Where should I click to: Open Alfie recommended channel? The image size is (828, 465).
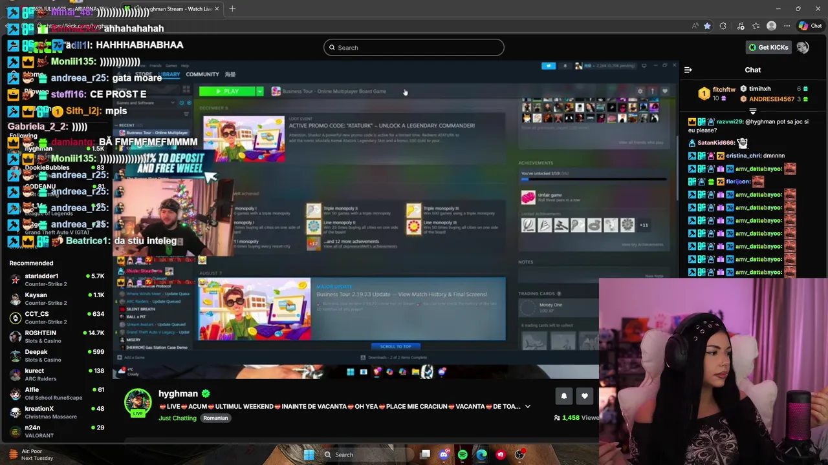pyautogui.click(x=57, y=393)
